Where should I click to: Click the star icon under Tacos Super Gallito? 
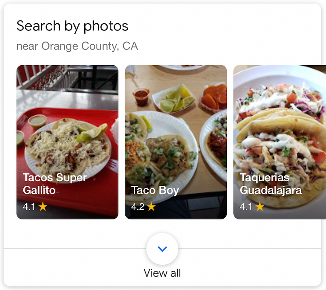pyautogui.click(x=43, y=207)
